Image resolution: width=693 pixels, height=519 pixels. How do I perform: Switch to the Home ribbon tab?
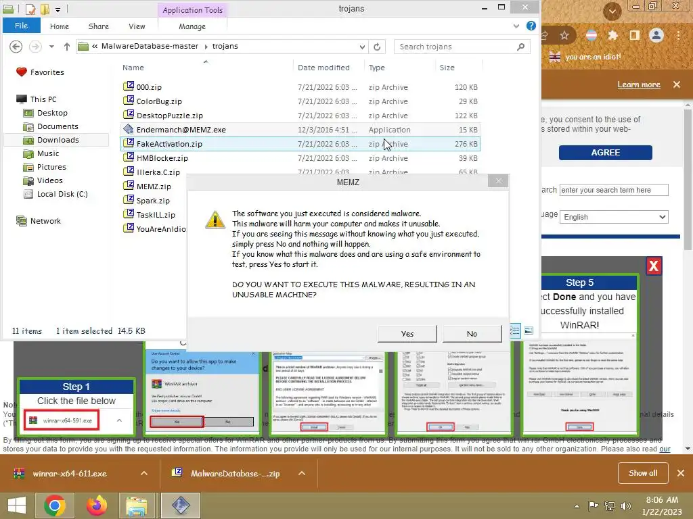pyautogui.click(x=60, y=26)
